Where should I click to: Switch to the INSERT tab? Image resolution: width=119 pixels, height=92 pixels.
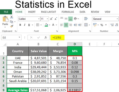[32, 12]
